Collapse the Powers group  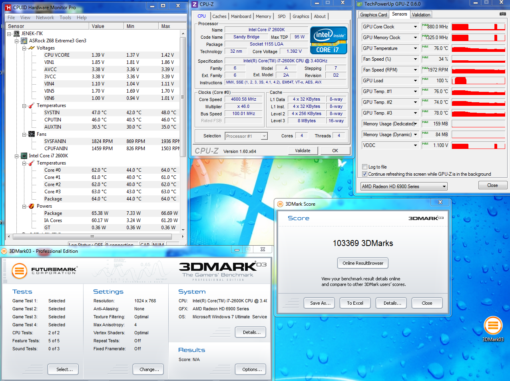pyautogui.click(x=24, y=206)
